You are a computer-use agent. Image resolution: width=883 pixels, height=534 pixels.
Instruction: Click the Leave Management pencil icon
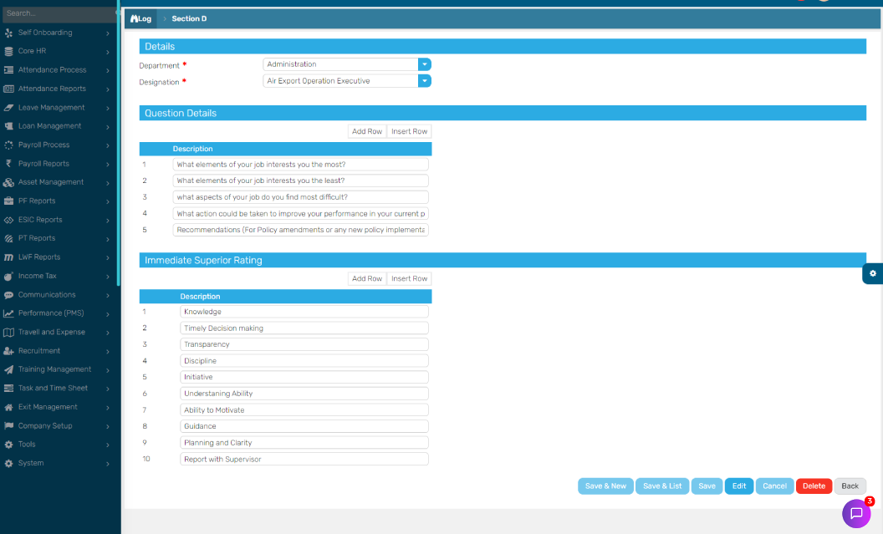9,108
